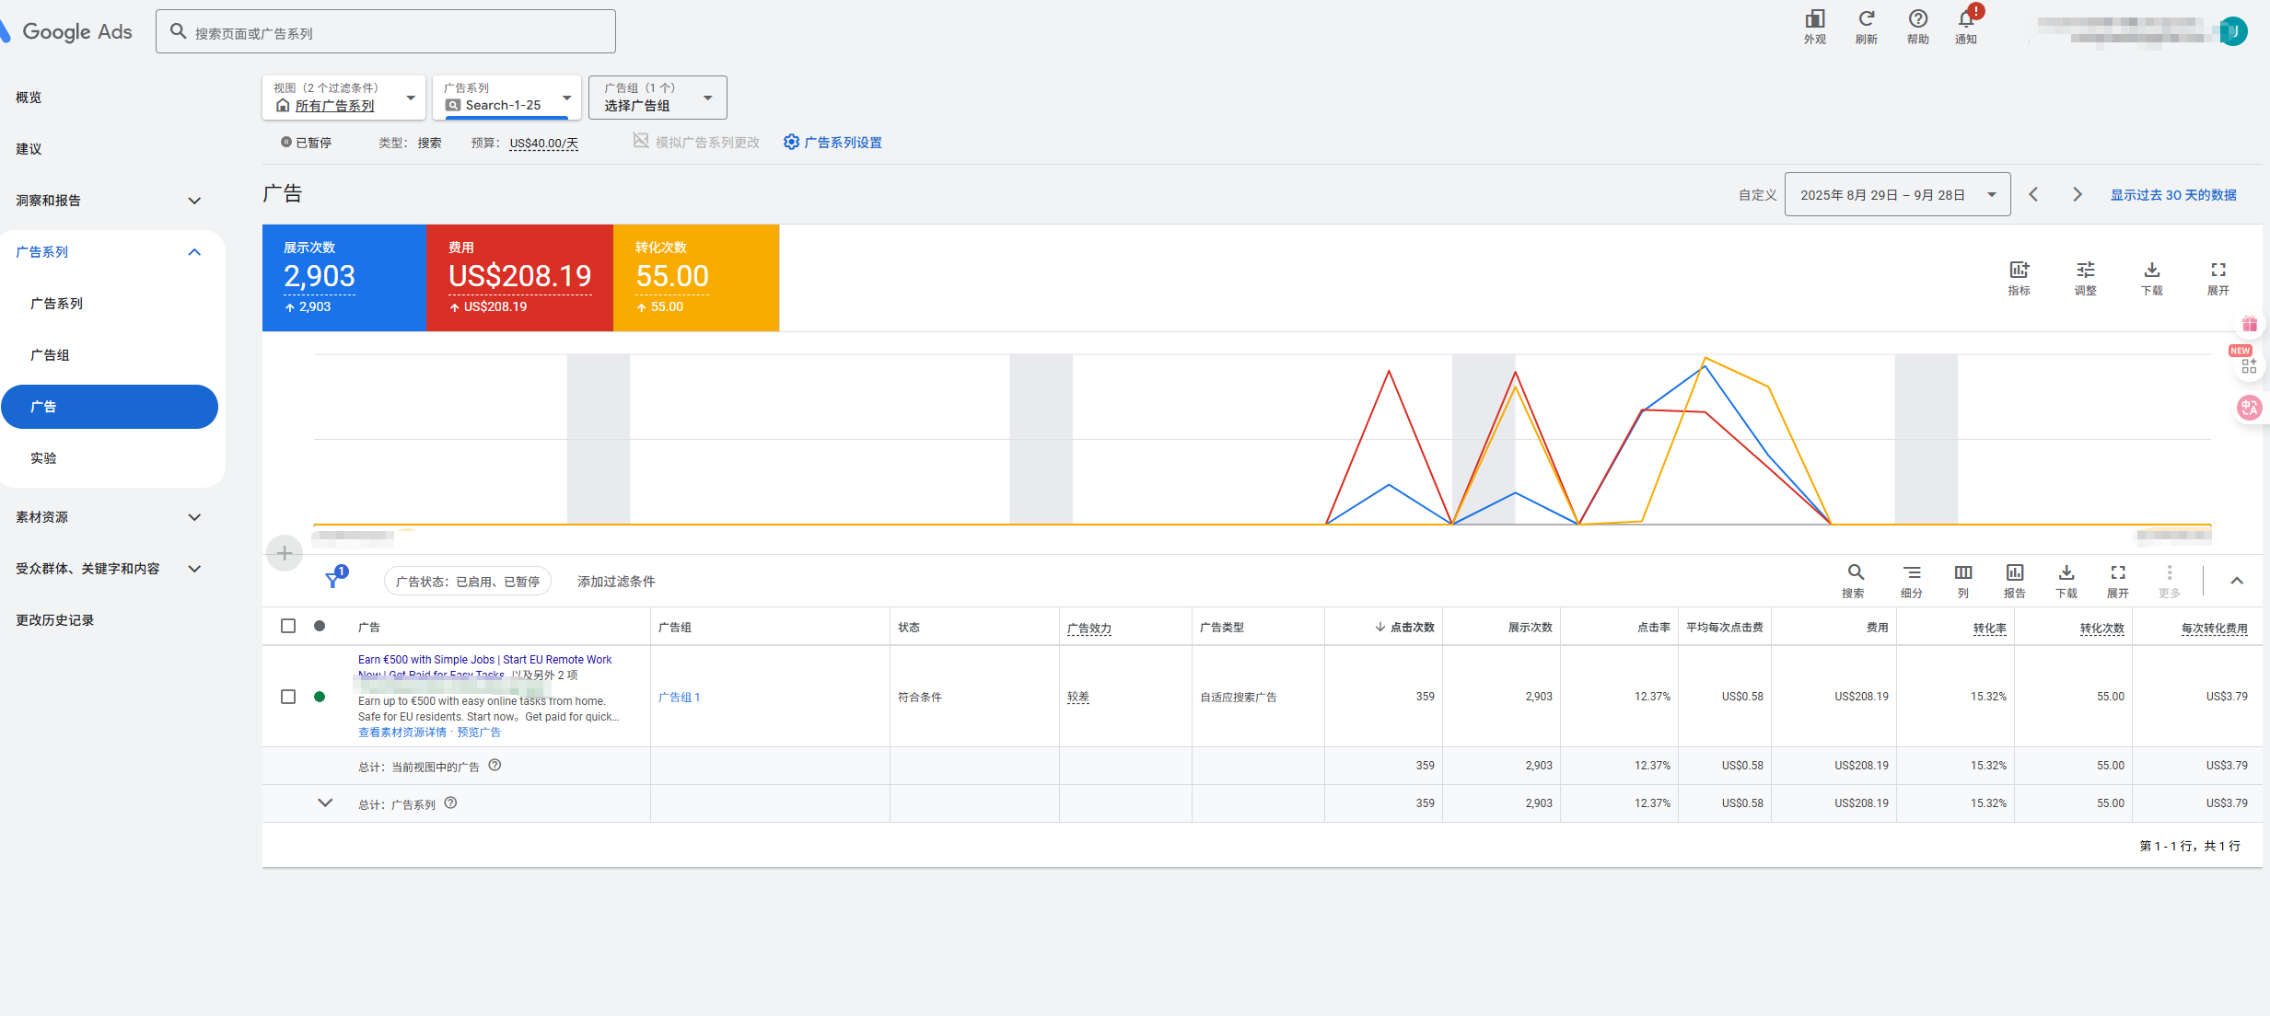Viewport: 2270px width, 1016px height.
Task: Select the red 费用 scorecard tile
Action: [519, 277]
